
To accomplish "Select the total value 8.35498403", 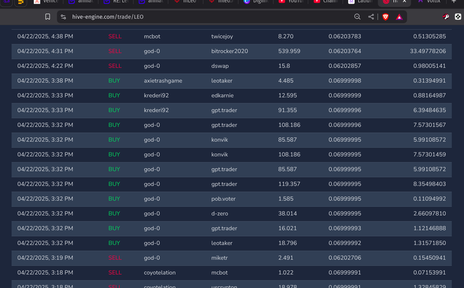I will (430, 184).
